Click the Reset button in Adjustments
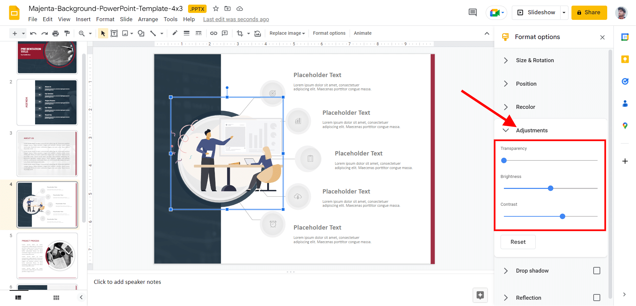Screen dimensions: 636x306 (x=518, y=242)
